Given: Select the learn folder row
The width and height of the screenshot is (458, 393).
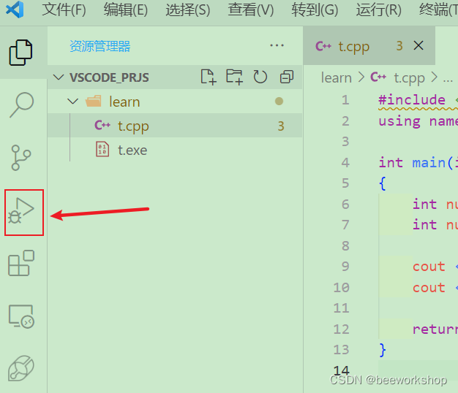Looking at the screenshot, I should pyautogui.click(x=175, y=102).
